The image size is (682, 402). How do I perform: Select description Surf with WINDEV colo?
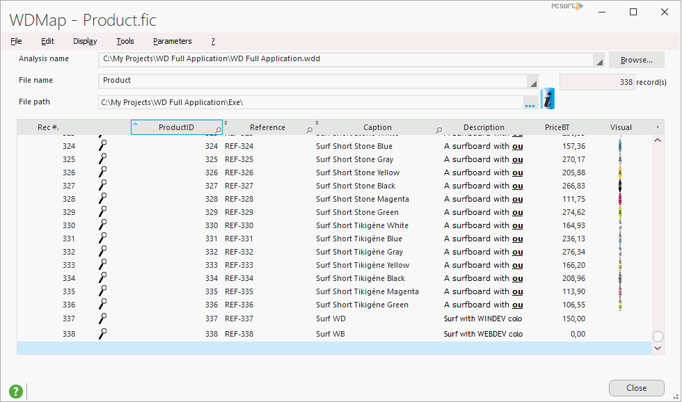[483, 319]
